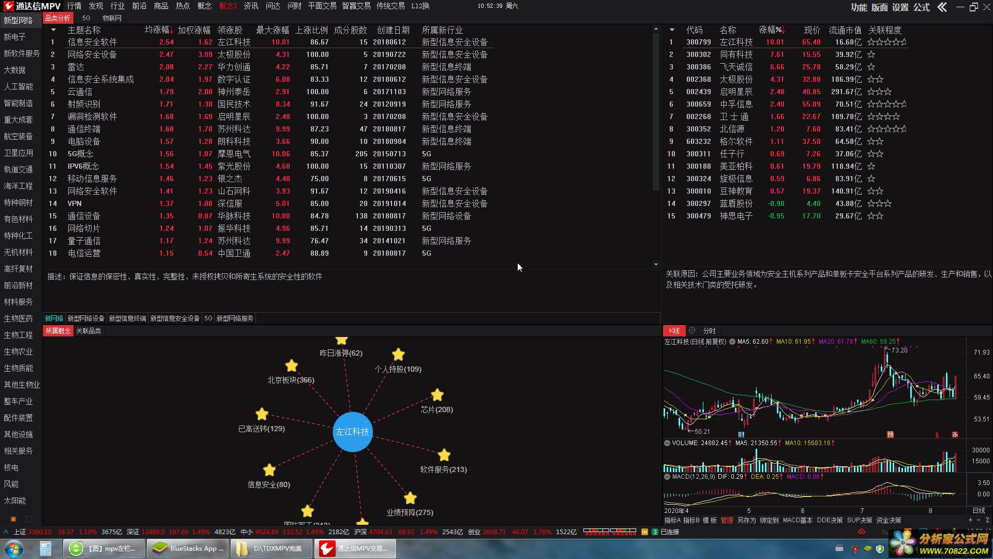The image size is (993, 559).
Task: Click the yellow M icon in status bar
Action: click(x=644, y=532)
